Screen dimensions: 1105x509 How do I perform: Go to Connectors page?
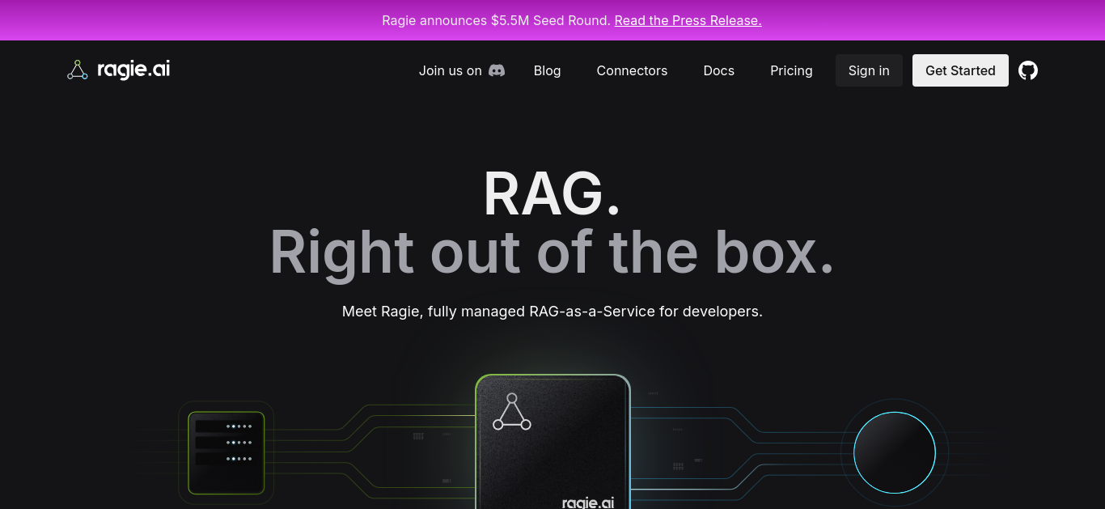point(632,70)
